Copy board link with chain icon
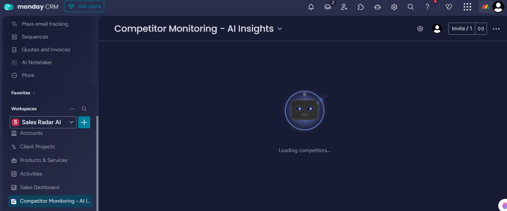Image resolution: width=507 pixels, height=211 pixels. 481,29
